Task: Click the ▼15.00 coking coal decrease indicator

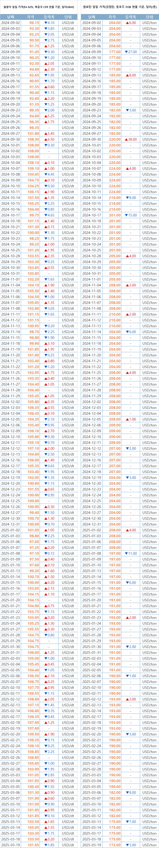Action: point(131,215)
